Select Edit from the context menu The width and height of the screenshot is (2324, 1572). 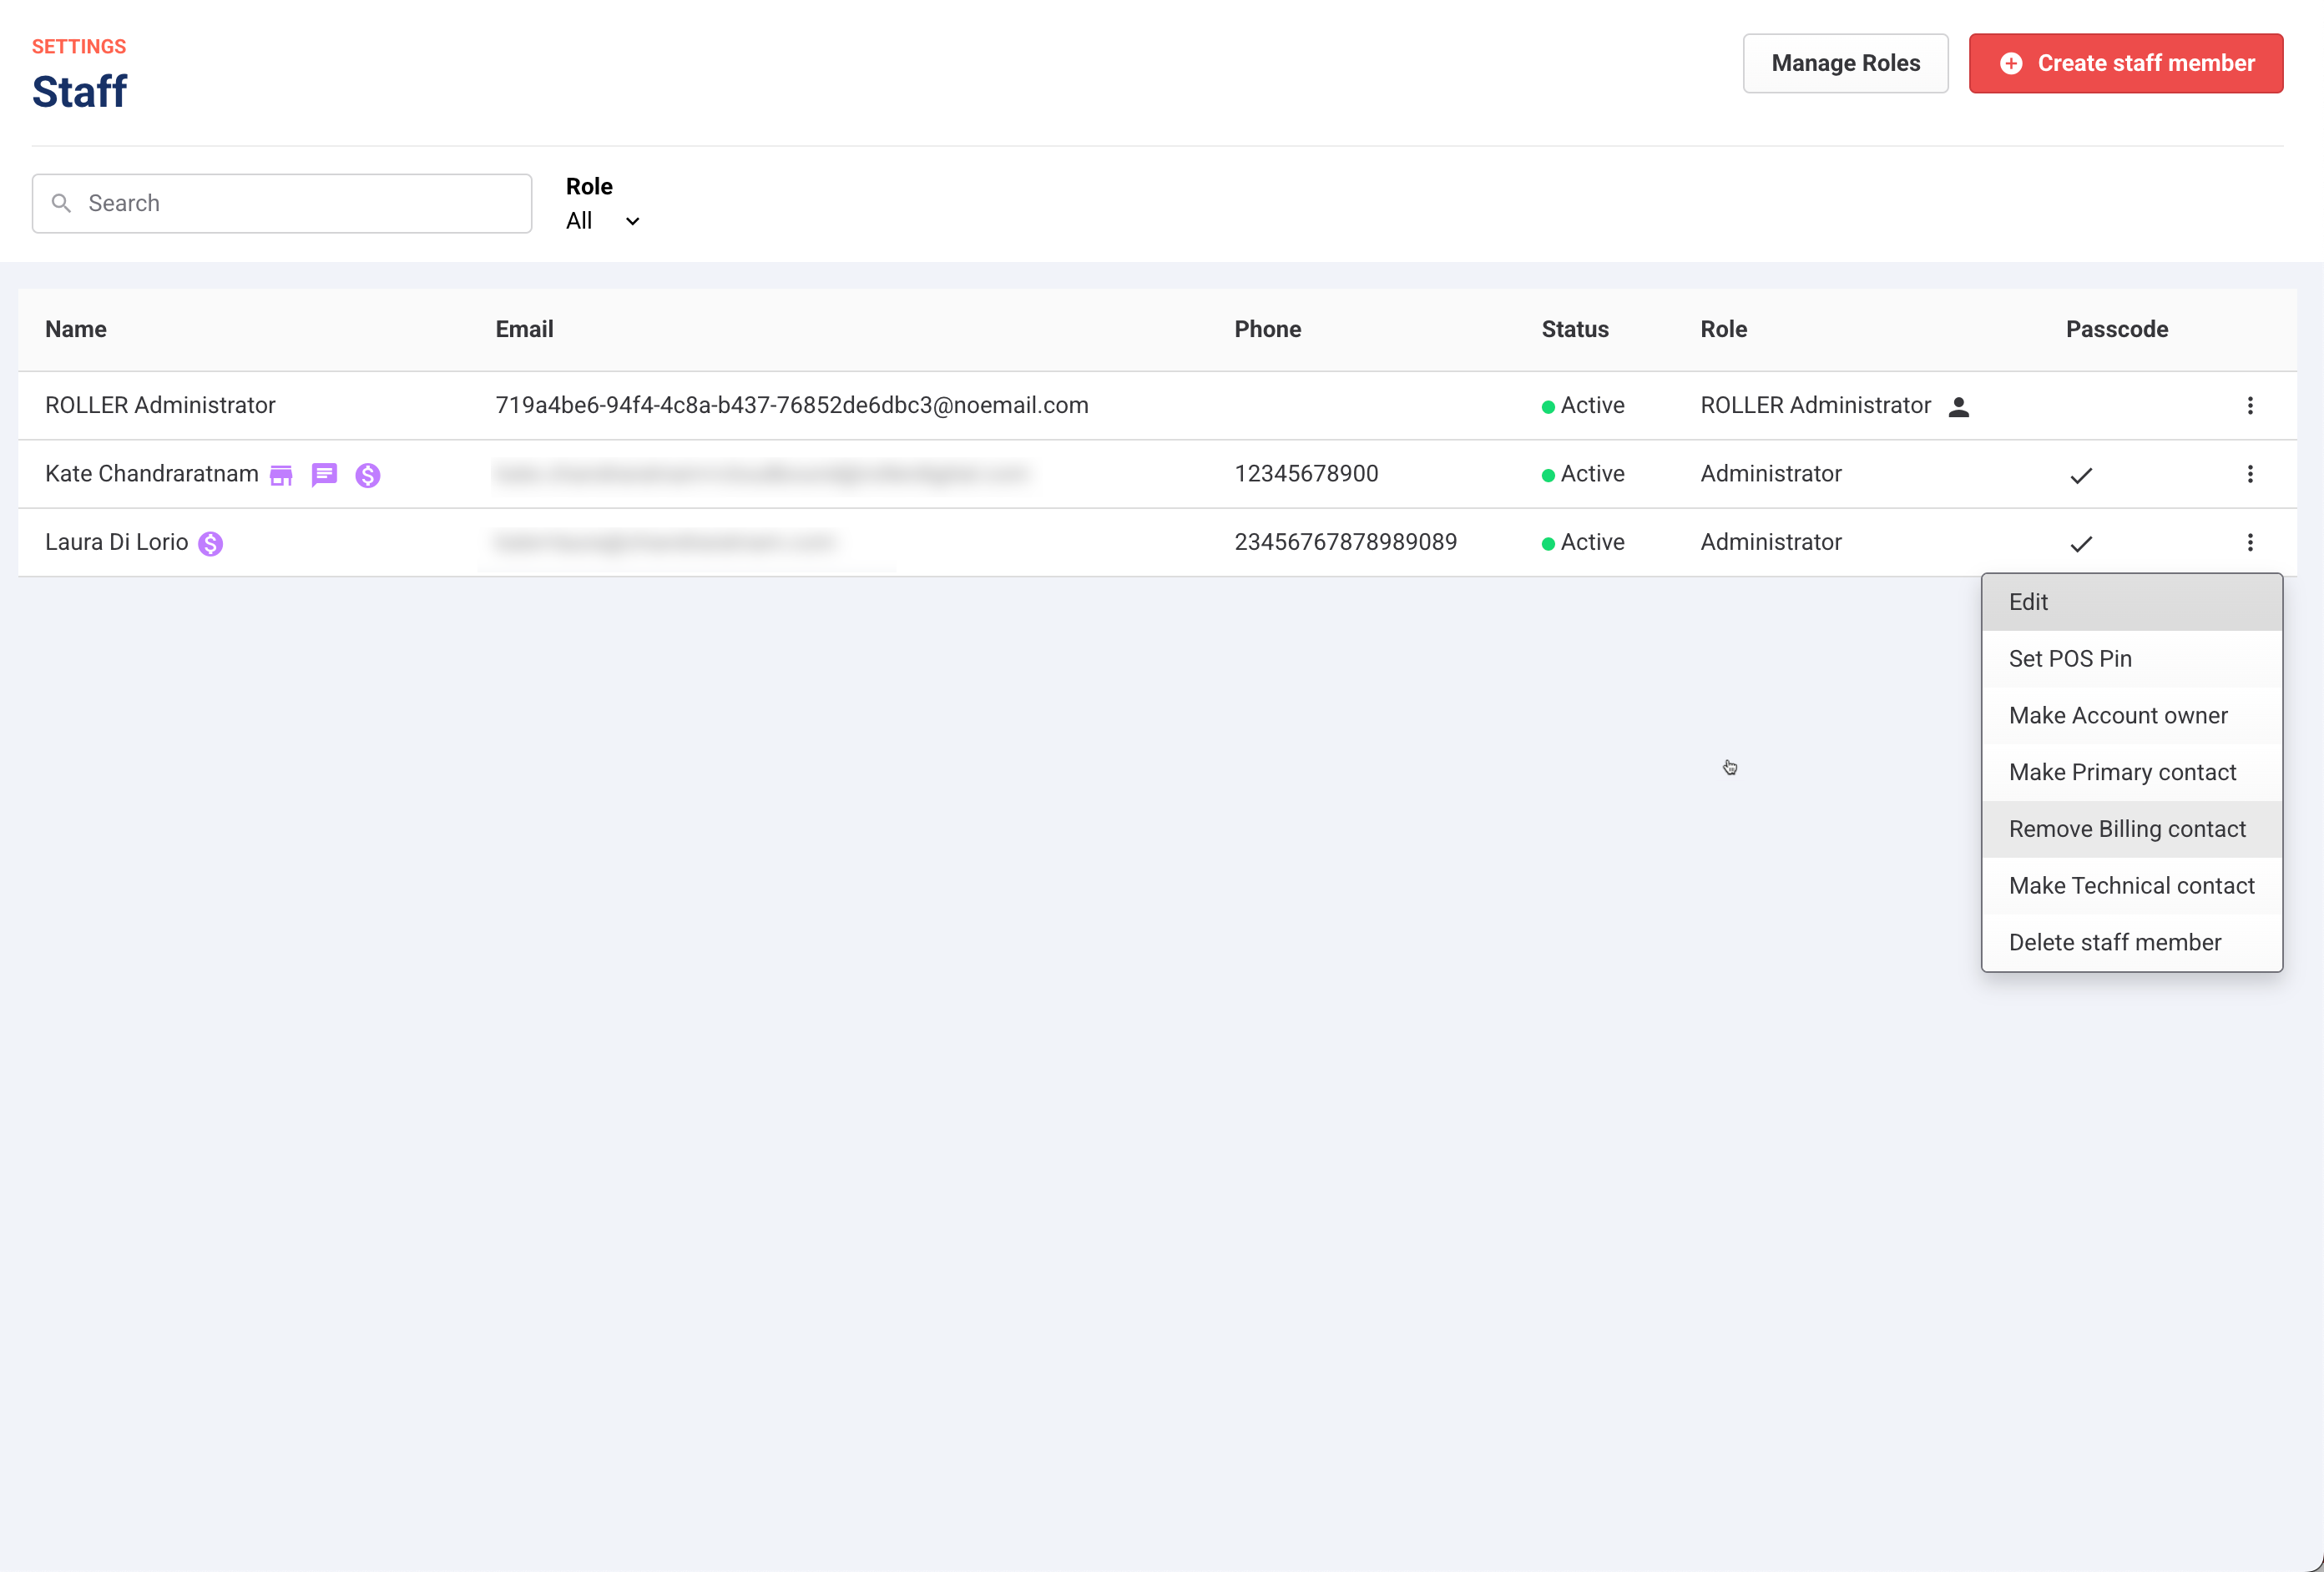click(2131, 602)
